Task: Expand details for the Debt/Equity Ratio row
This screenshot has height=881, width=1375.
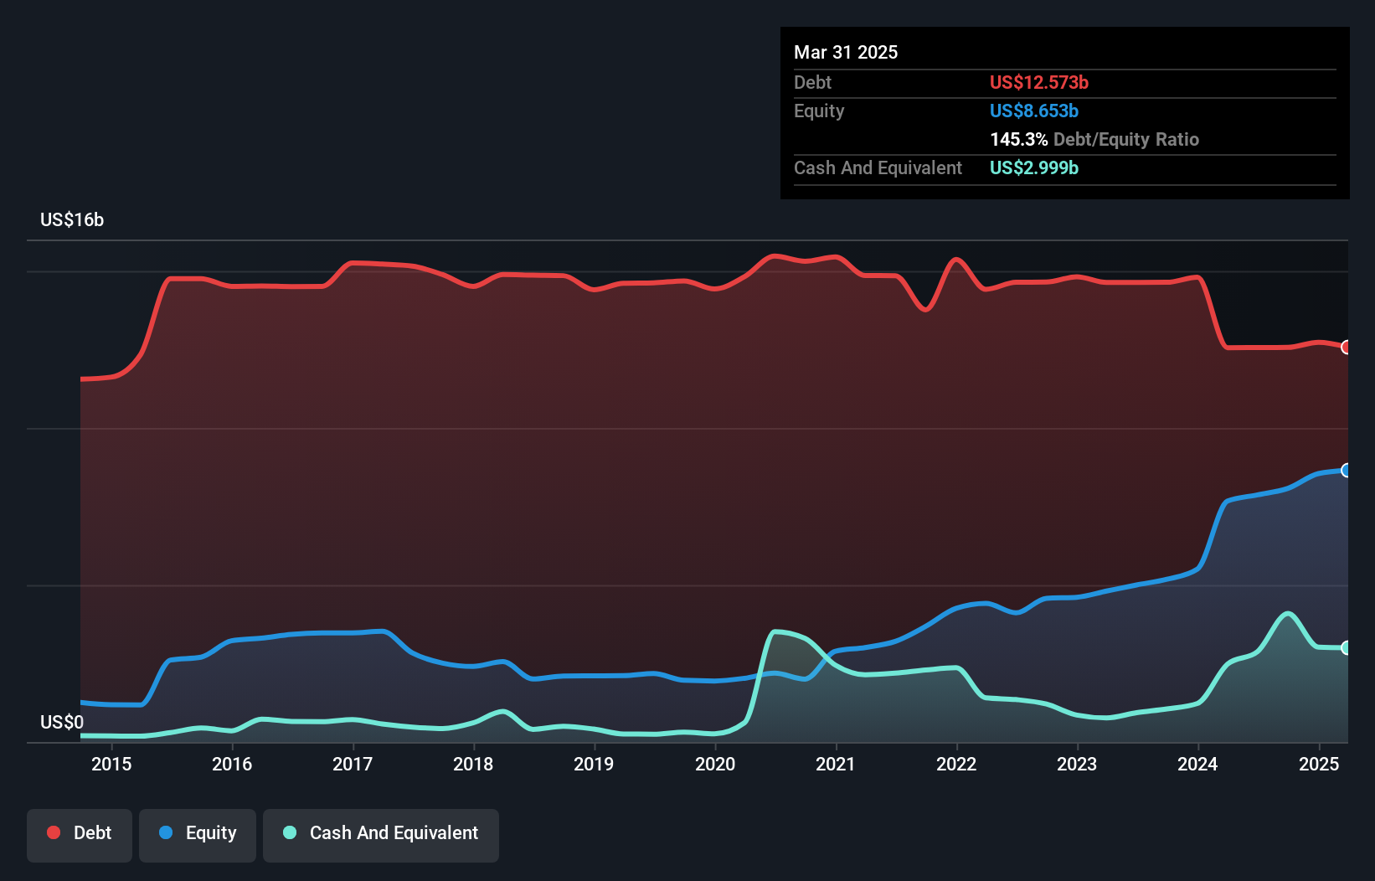Action: click(1094, 139)
